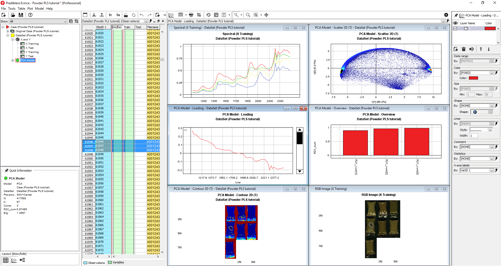
Task: Open the help question mark icon
Action: tap(30, 15)
